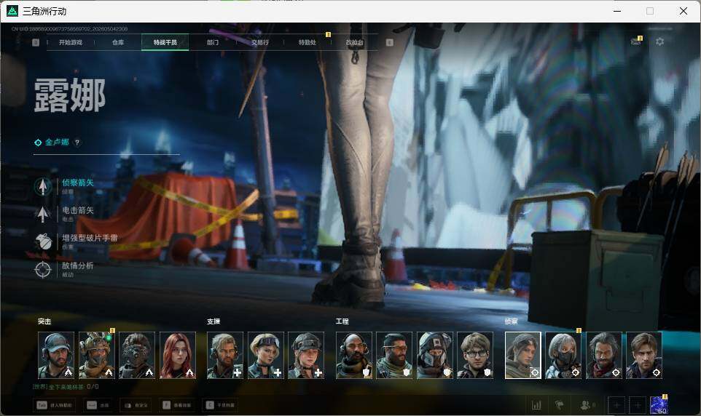Choose the blond bearded support operator

[x=225, y=356]
